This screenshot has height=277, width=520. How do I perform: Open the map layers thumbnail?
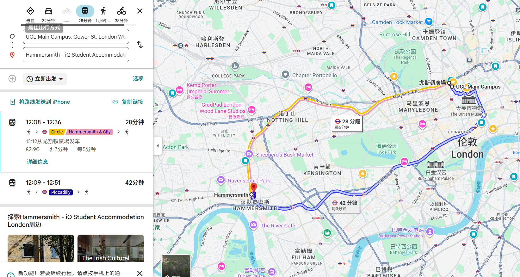pos(176,266)
